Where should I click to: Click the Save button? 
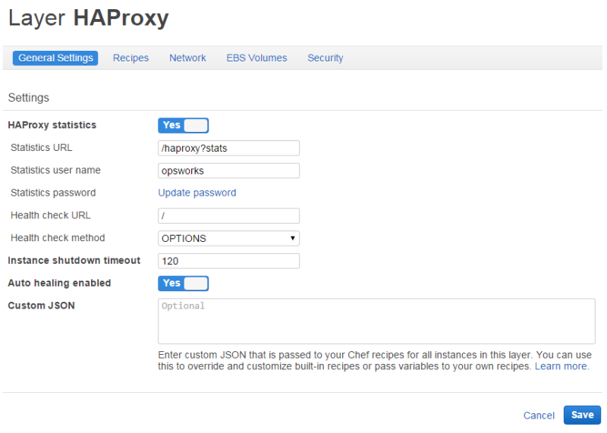pos(582,416)
